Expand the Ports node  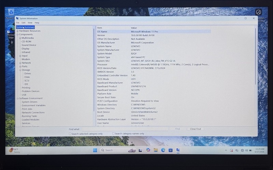[x=20, y=67]
